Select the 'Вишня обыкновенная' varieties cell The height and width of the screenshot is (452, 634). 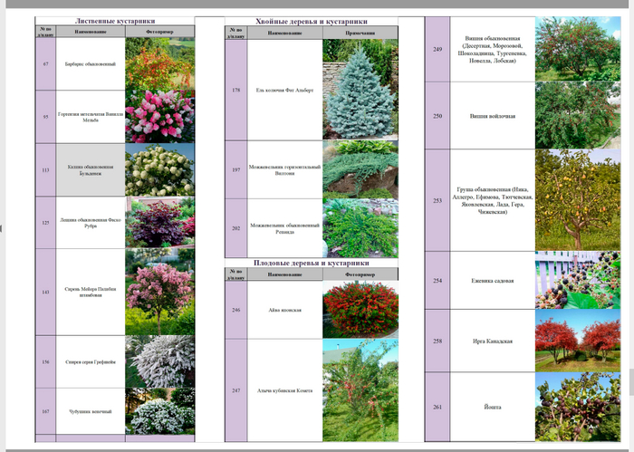(x=493, y=49)
